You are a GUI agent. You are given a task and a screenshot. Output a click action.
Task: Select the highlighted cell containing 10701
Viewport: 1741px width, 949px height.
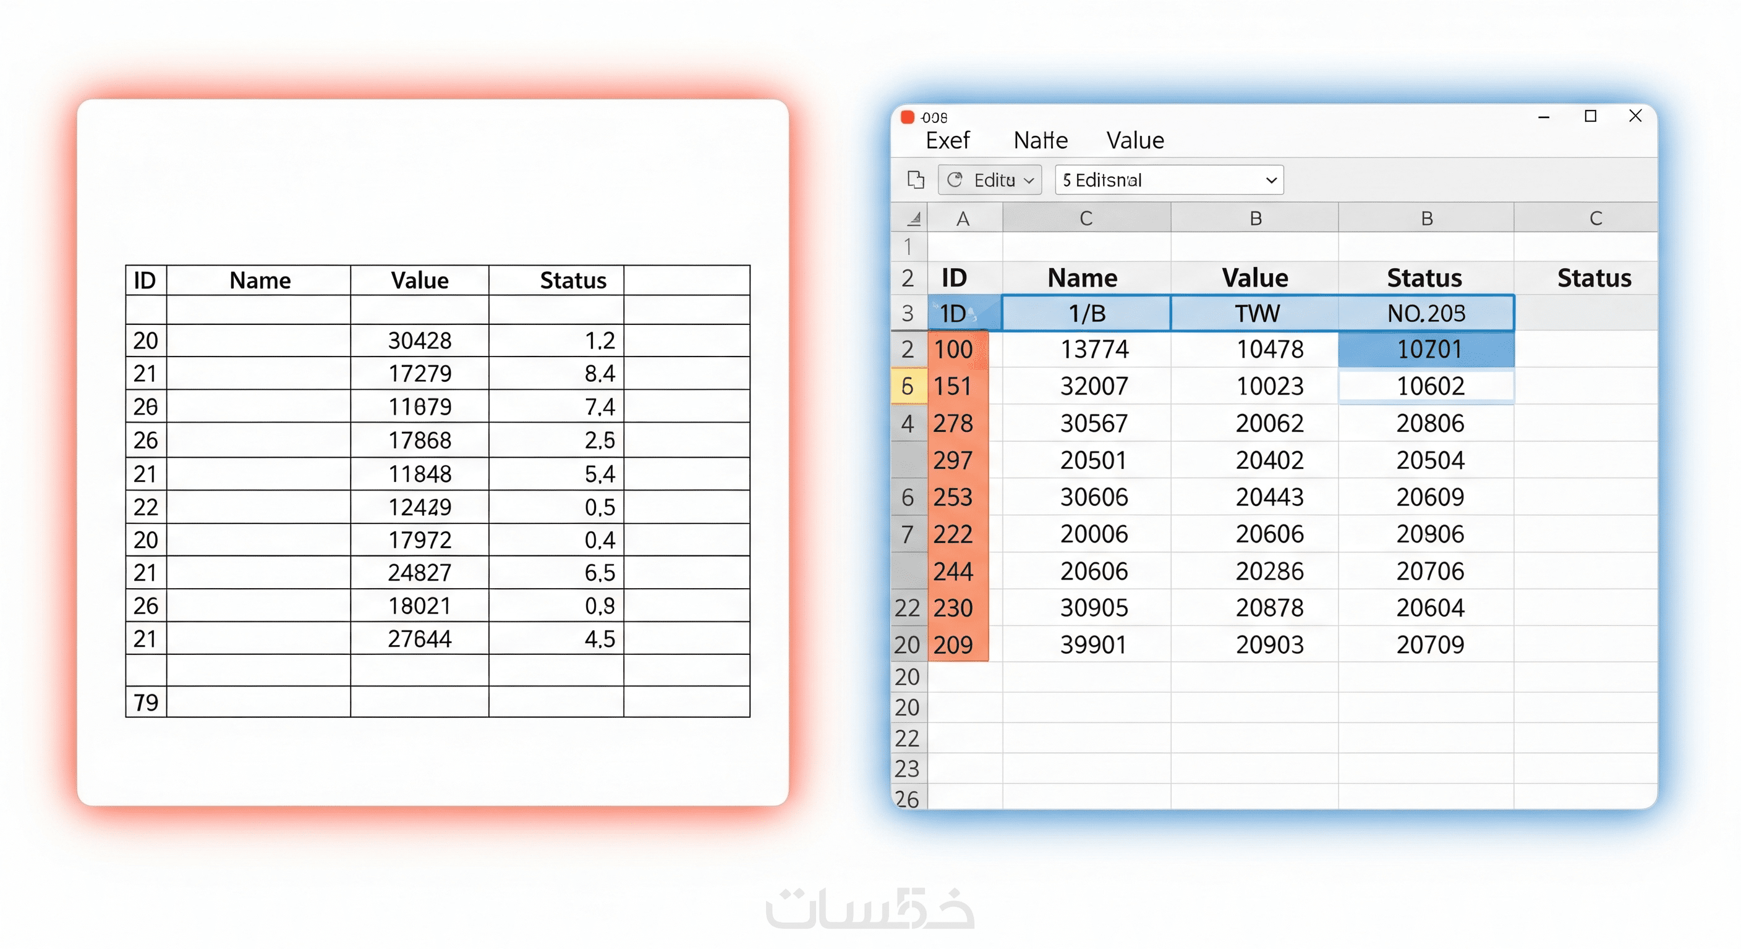coord(1426,349)
